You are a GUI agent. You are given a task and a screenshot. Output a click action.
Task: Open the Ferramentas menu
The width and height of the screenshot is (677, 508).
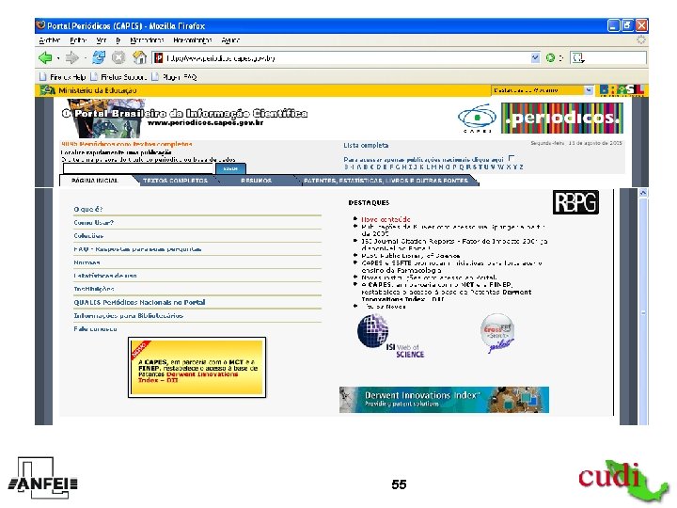point(192,40)
